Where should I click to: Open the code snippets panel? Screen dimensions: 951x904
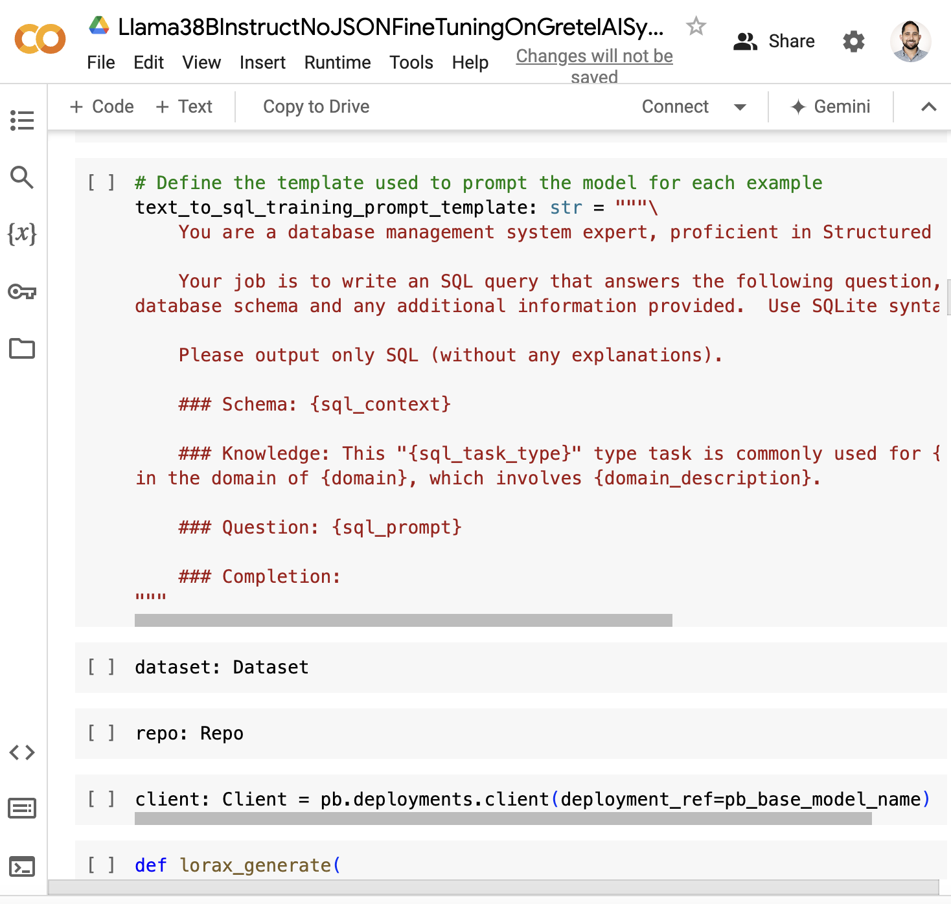[x=23, y=753]
